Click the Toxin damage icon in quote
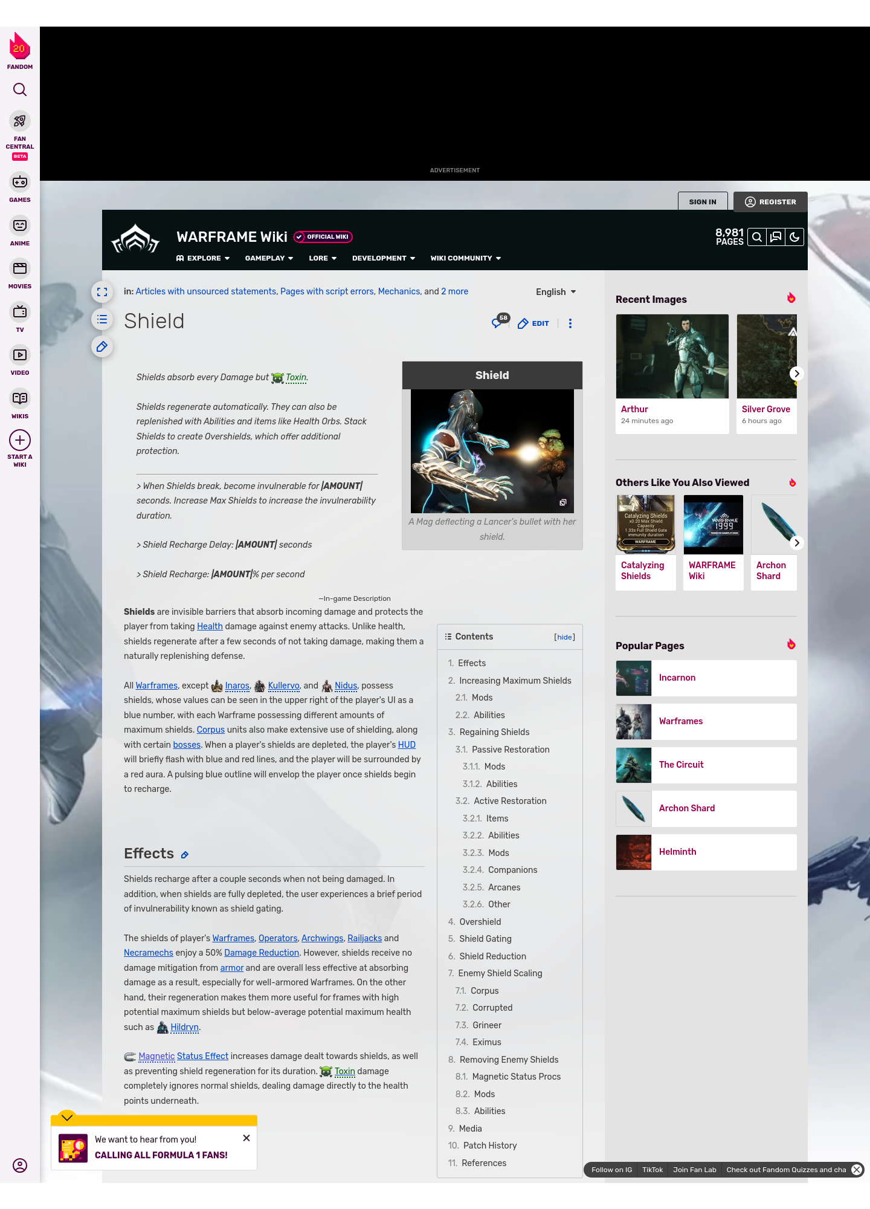Screen dimensions: 870x1209 (x=277, y=378)
